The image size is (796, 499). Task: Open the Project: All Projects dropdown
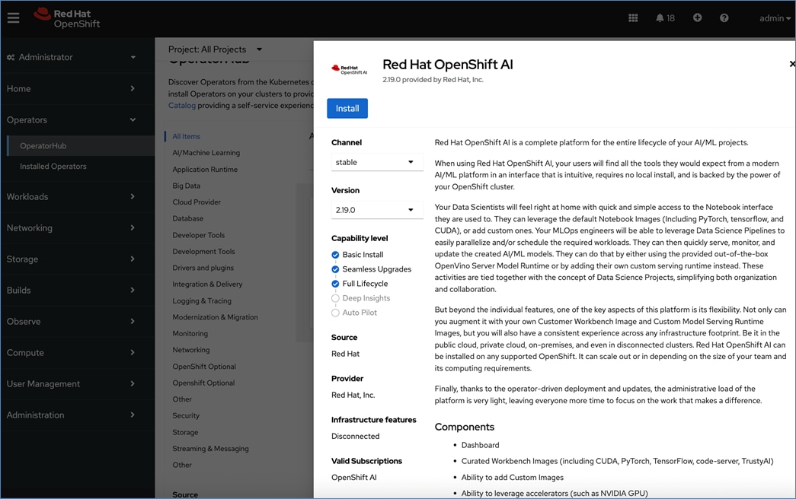click(x=216, y=49)
